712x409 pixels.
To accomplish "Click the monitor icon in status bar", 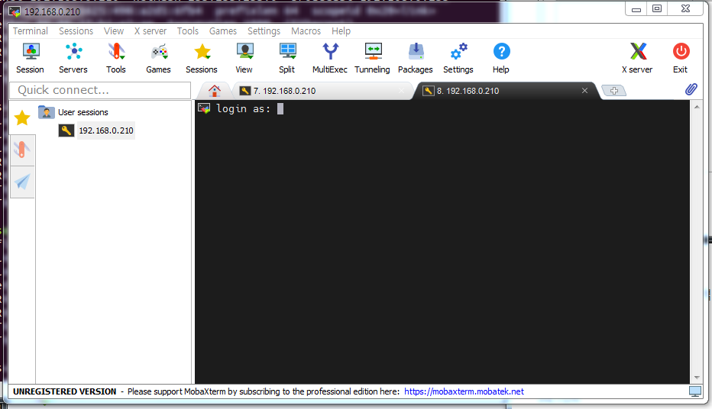I will pos(695,391).
